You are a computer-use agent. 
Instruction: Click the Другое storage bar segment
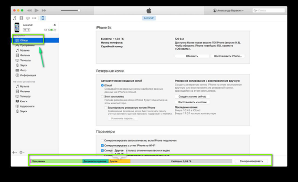119,161
